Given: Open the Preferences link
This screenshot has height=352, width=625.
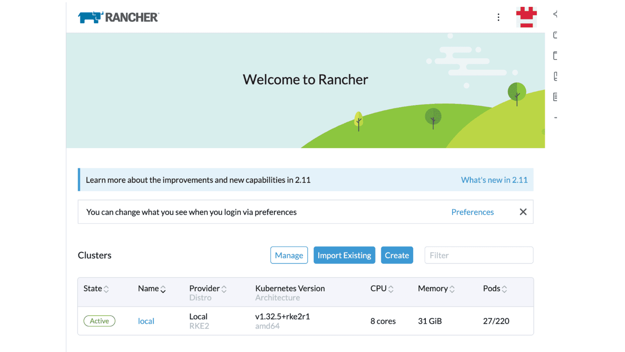Looking at the screenshot, I should 472,212.
